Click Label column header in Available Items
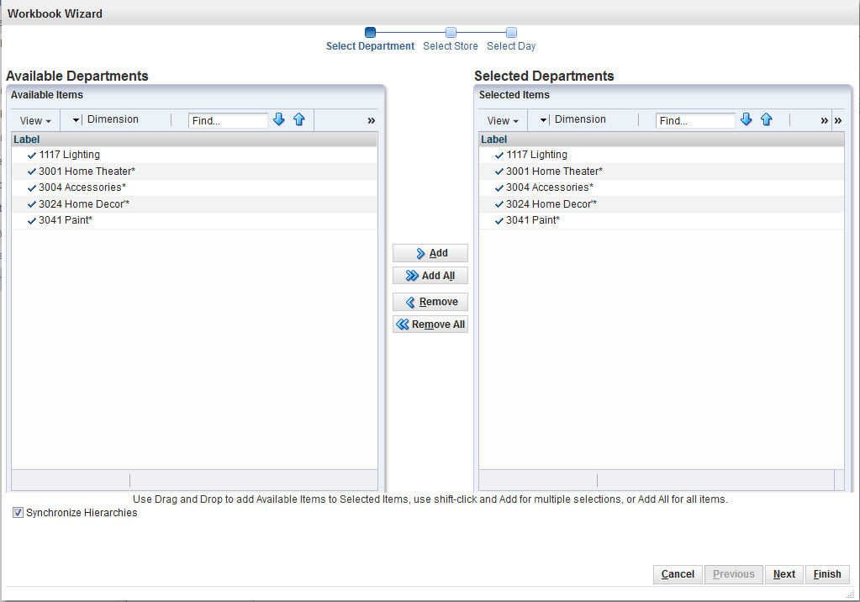The image size is (860, 602). pos(195,140)
